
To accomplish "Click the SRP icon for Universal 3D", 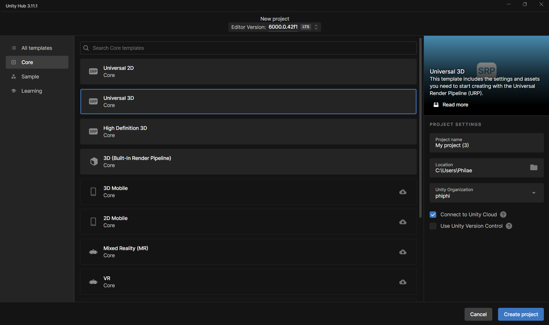I will 93,102.
